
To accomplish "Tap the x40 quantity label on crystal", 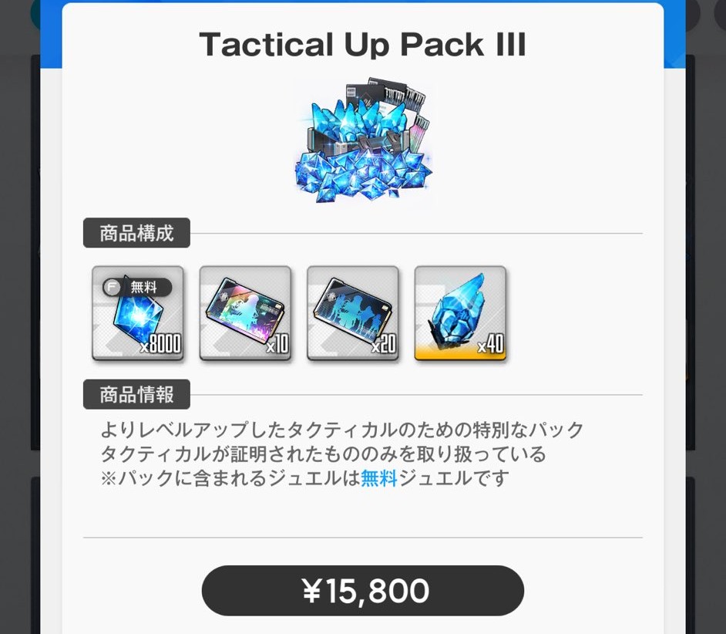I will pos(490,343).
